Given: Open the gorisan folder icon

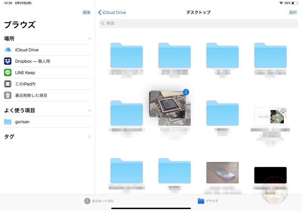Looking at the screenshot, I should [x=8, y=122].
